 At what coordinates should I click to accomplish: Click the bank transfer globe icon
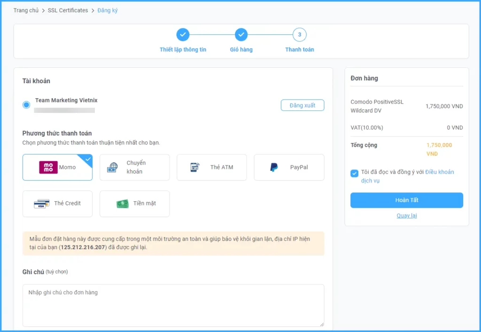(x=112, y=167)
